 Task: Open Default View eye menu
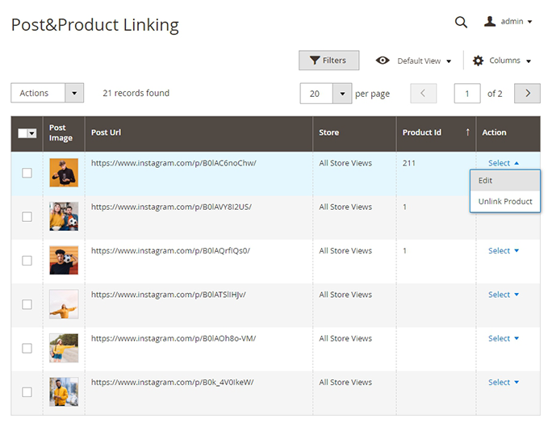(414, 61)
